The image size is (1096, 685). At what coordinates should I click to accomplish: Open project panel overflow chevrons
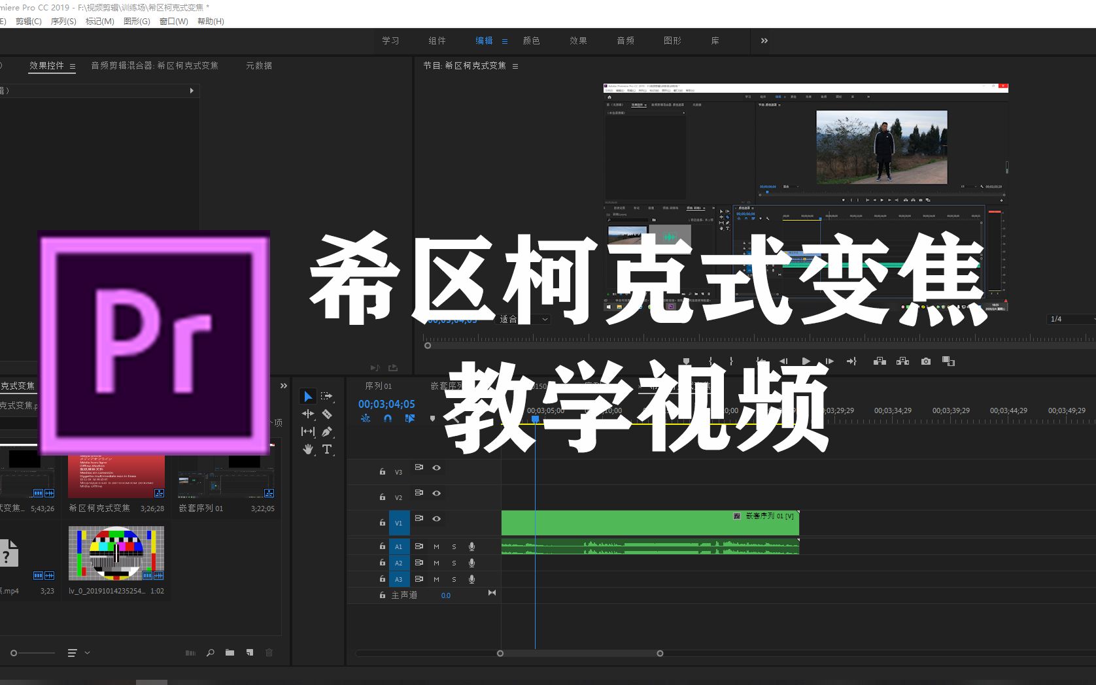coord(284,386)
